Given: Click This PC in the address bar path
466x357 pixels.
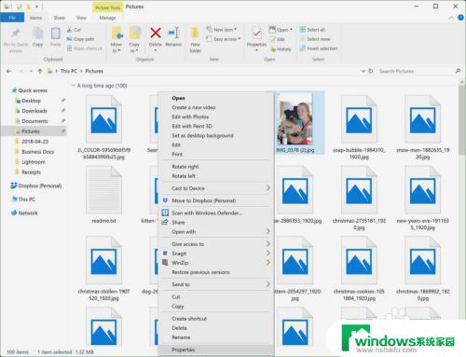Looking at the screenshot, I should pos(69,71).
